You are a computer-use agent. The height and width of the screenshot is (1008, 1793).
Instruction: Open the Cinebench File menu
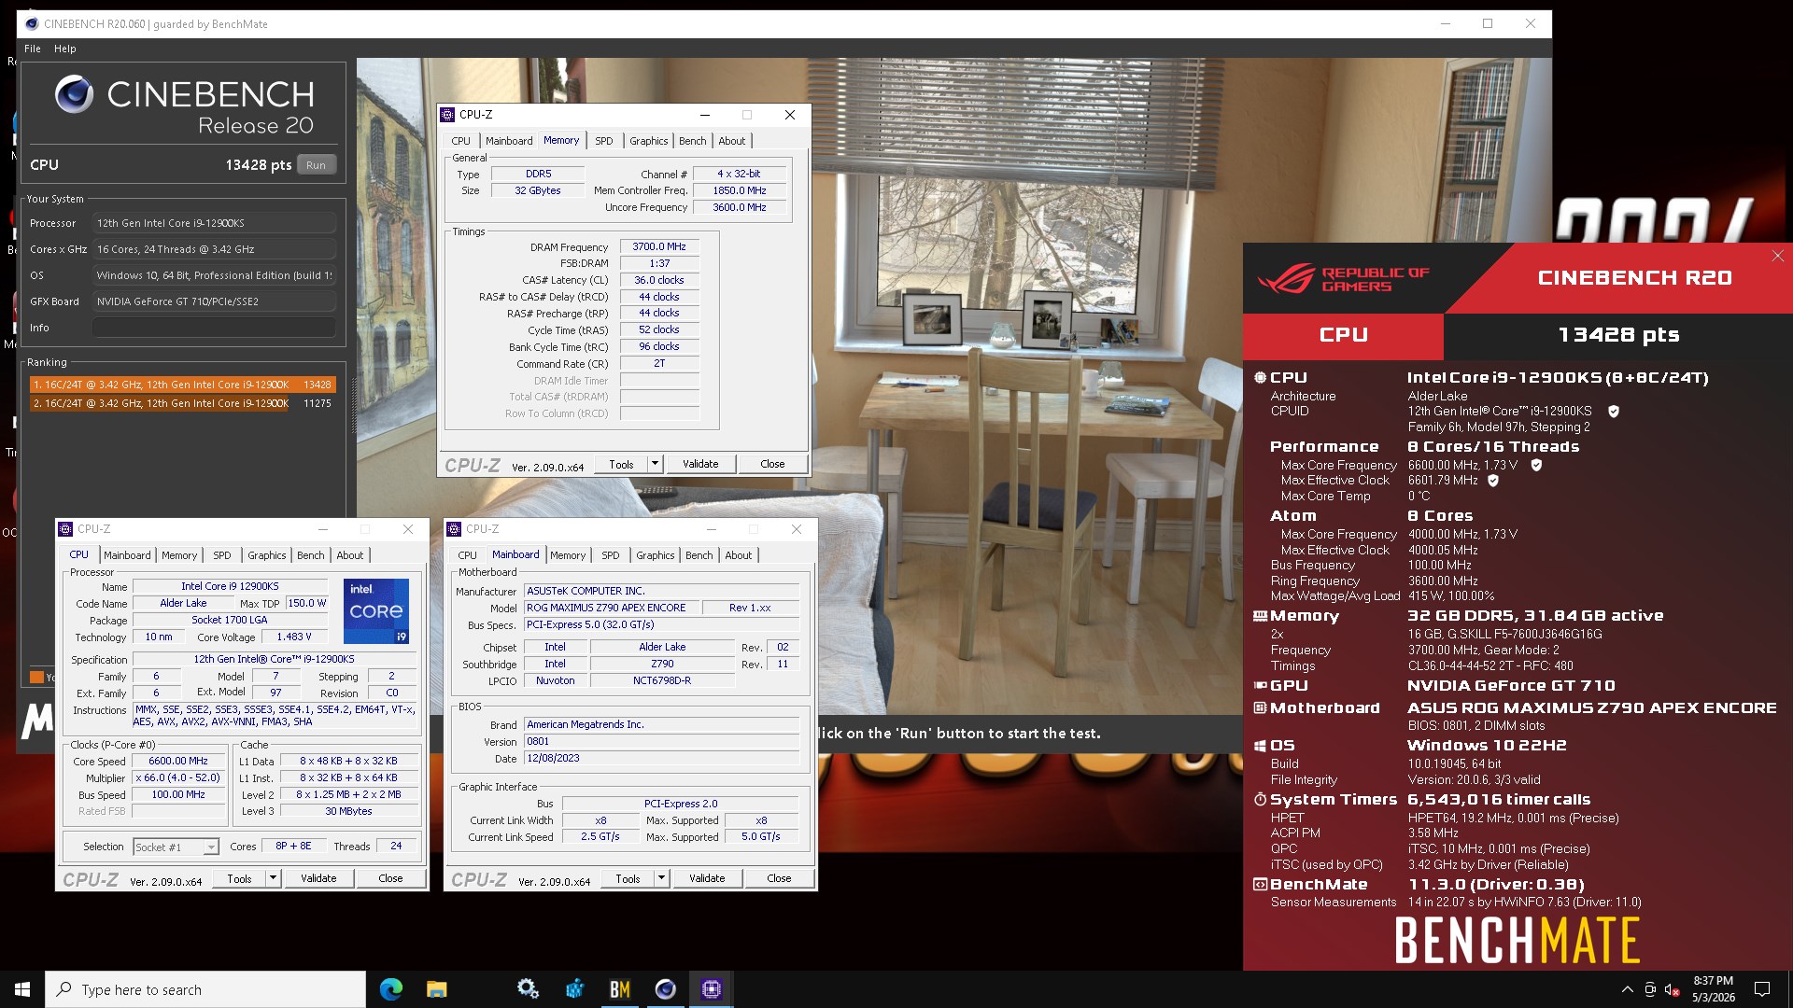tap(33, 49)
